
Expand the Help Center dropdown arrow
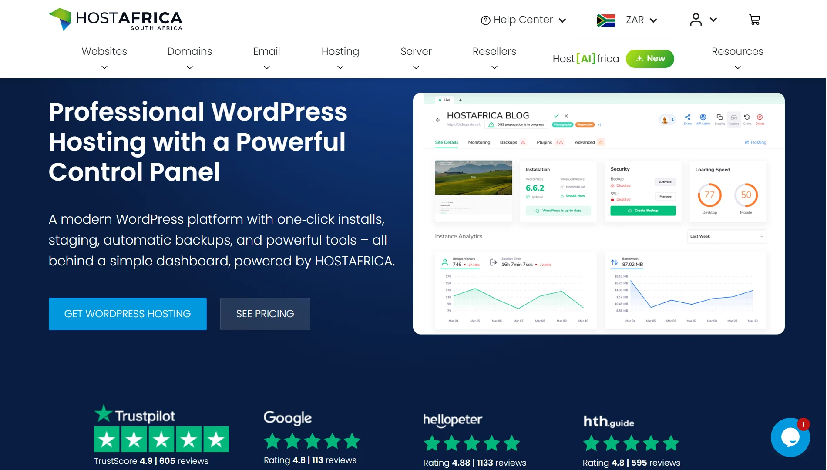tap(562, 20)
